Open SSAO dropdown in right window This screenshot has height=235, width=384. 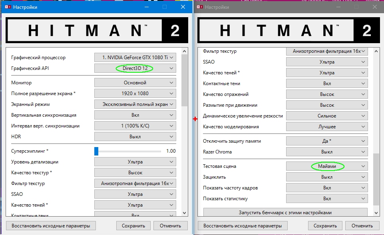point(327,62)
